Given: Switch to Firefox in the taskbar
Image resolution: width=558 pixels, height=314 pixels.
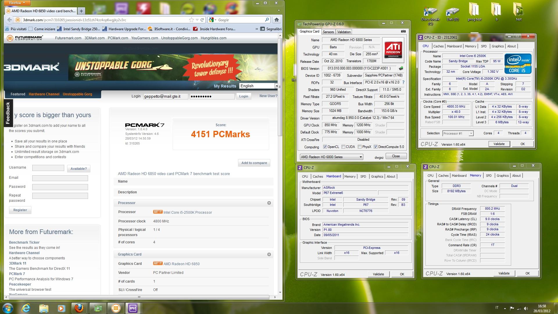Looking at the screenshot, I should click(79, 308).
